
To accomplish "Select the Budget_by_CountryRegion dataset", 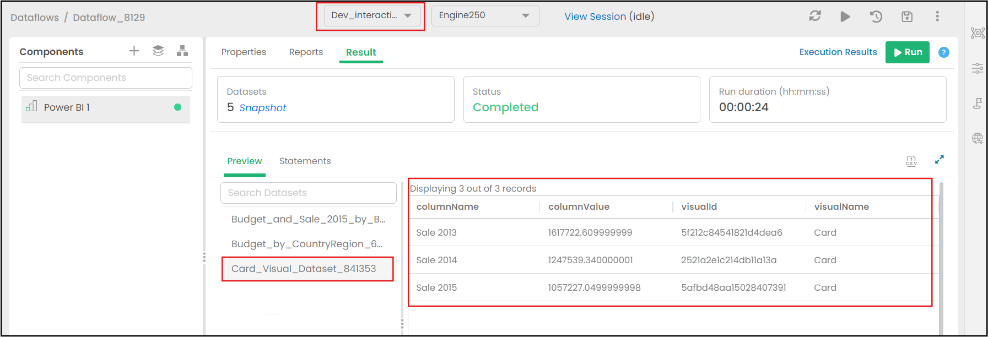I will 306,244.
